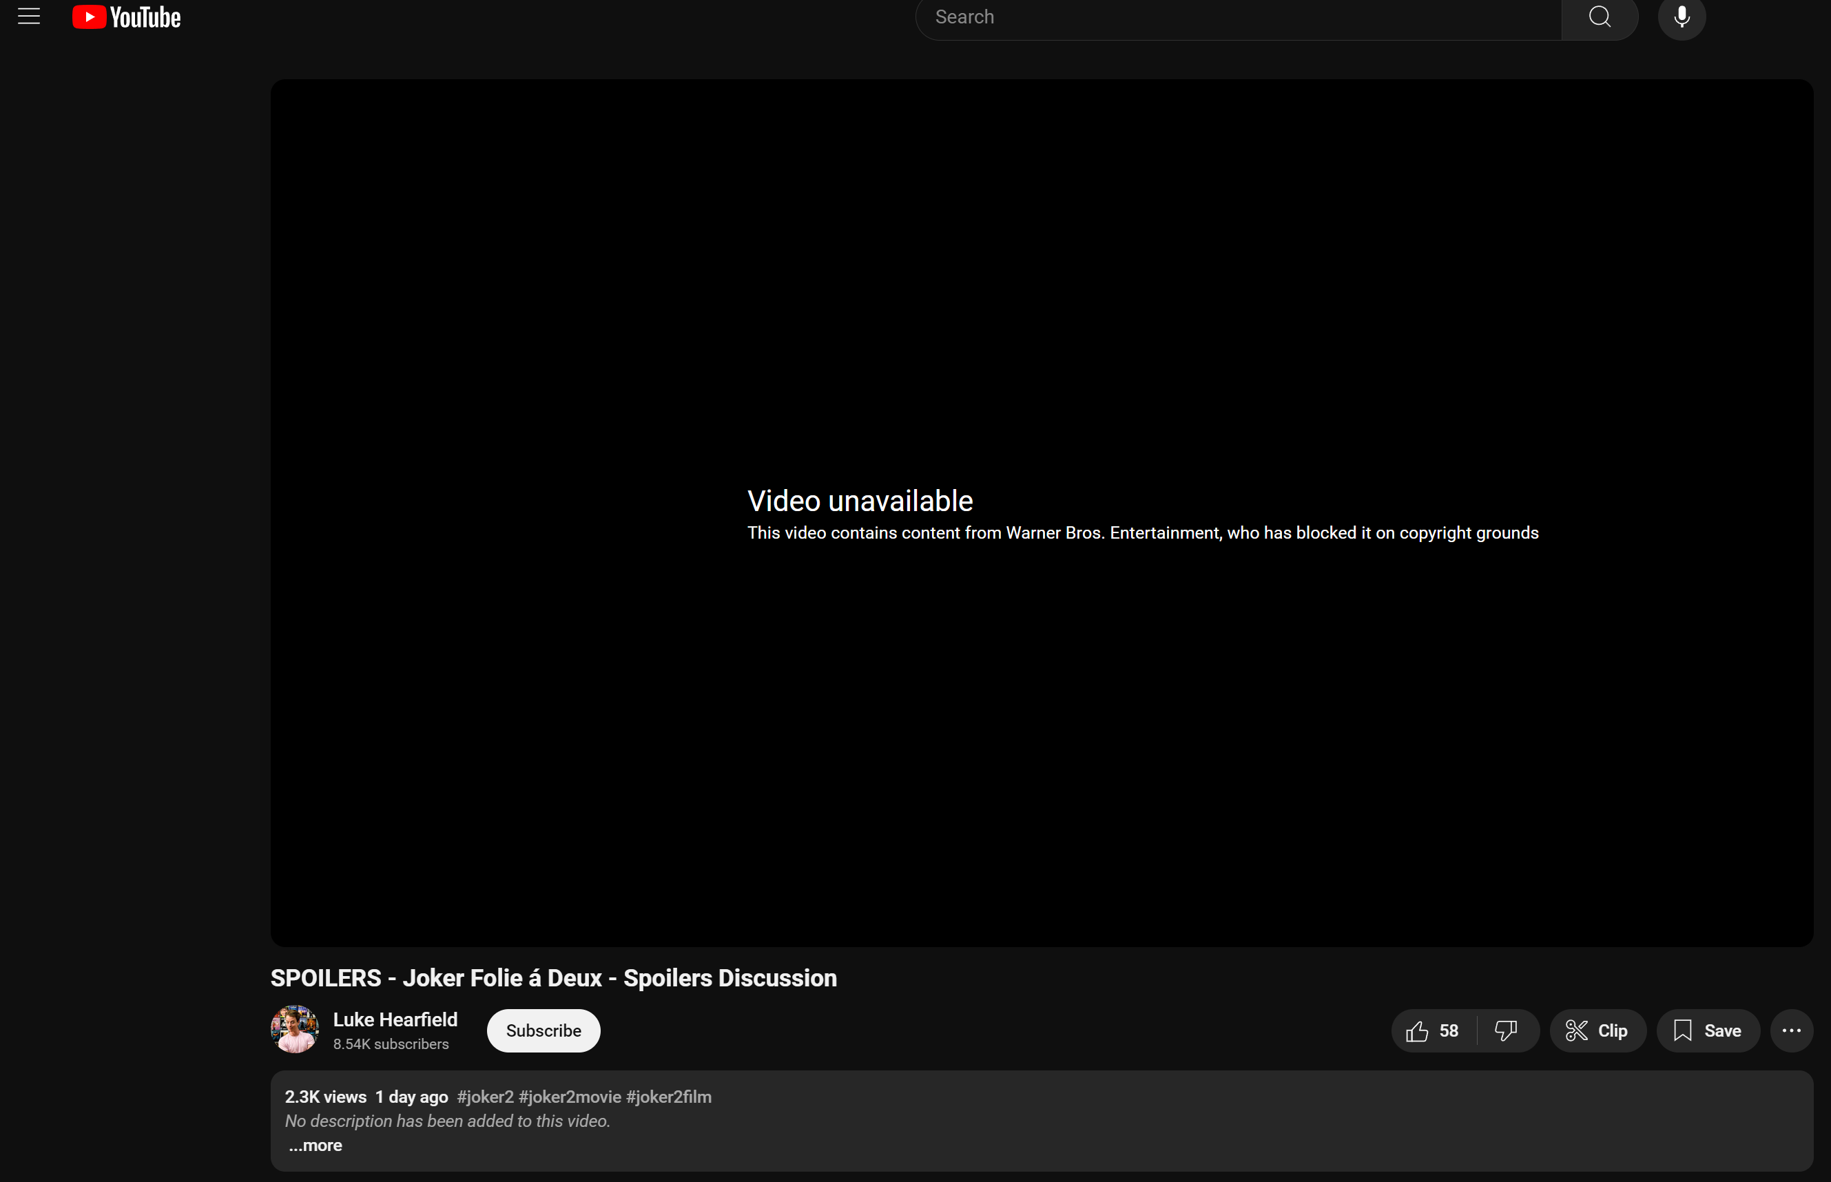1831x1182 pixels.
Task: Save the video to a playlist
Action: (x=1708, y=1030)
